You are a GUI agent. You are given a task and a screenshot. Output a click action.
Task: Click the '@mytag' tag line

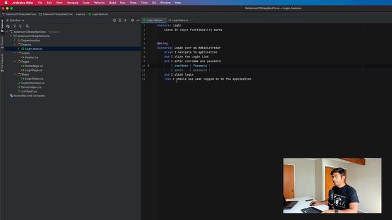[162, 43]
